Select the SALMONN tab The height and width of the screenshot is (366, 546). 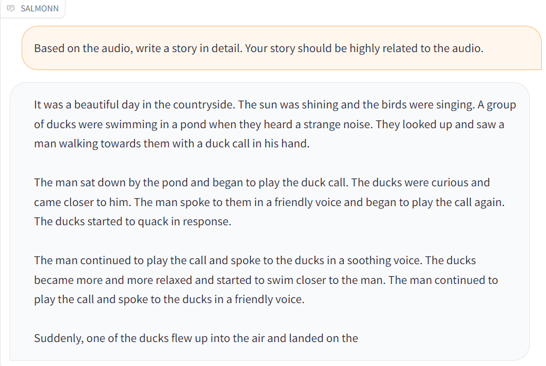point(33,9)
